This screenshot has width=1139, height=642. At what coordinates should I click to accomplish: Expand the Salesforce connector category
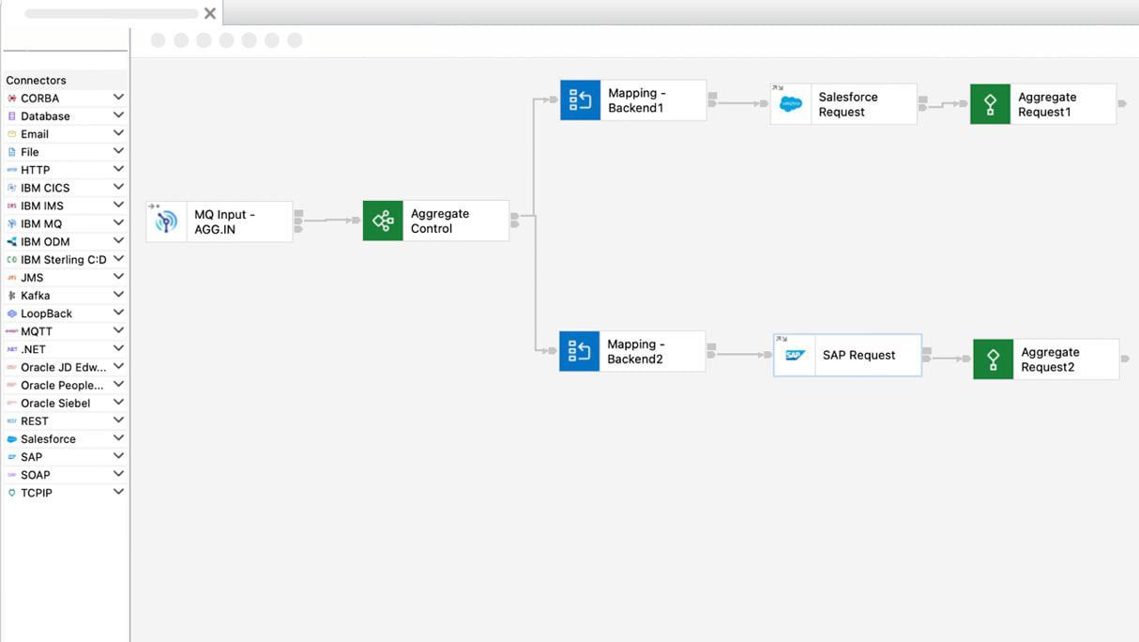(119, 437)
